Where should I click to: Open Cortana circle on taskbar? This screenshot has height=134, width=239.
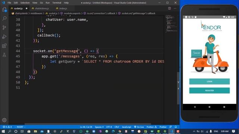[16, 131]
